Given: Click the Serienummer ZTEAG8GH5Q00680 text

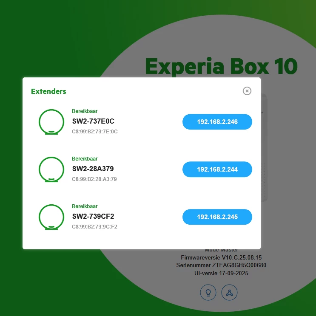Looking at the screenshot, I should click(221, 265).
